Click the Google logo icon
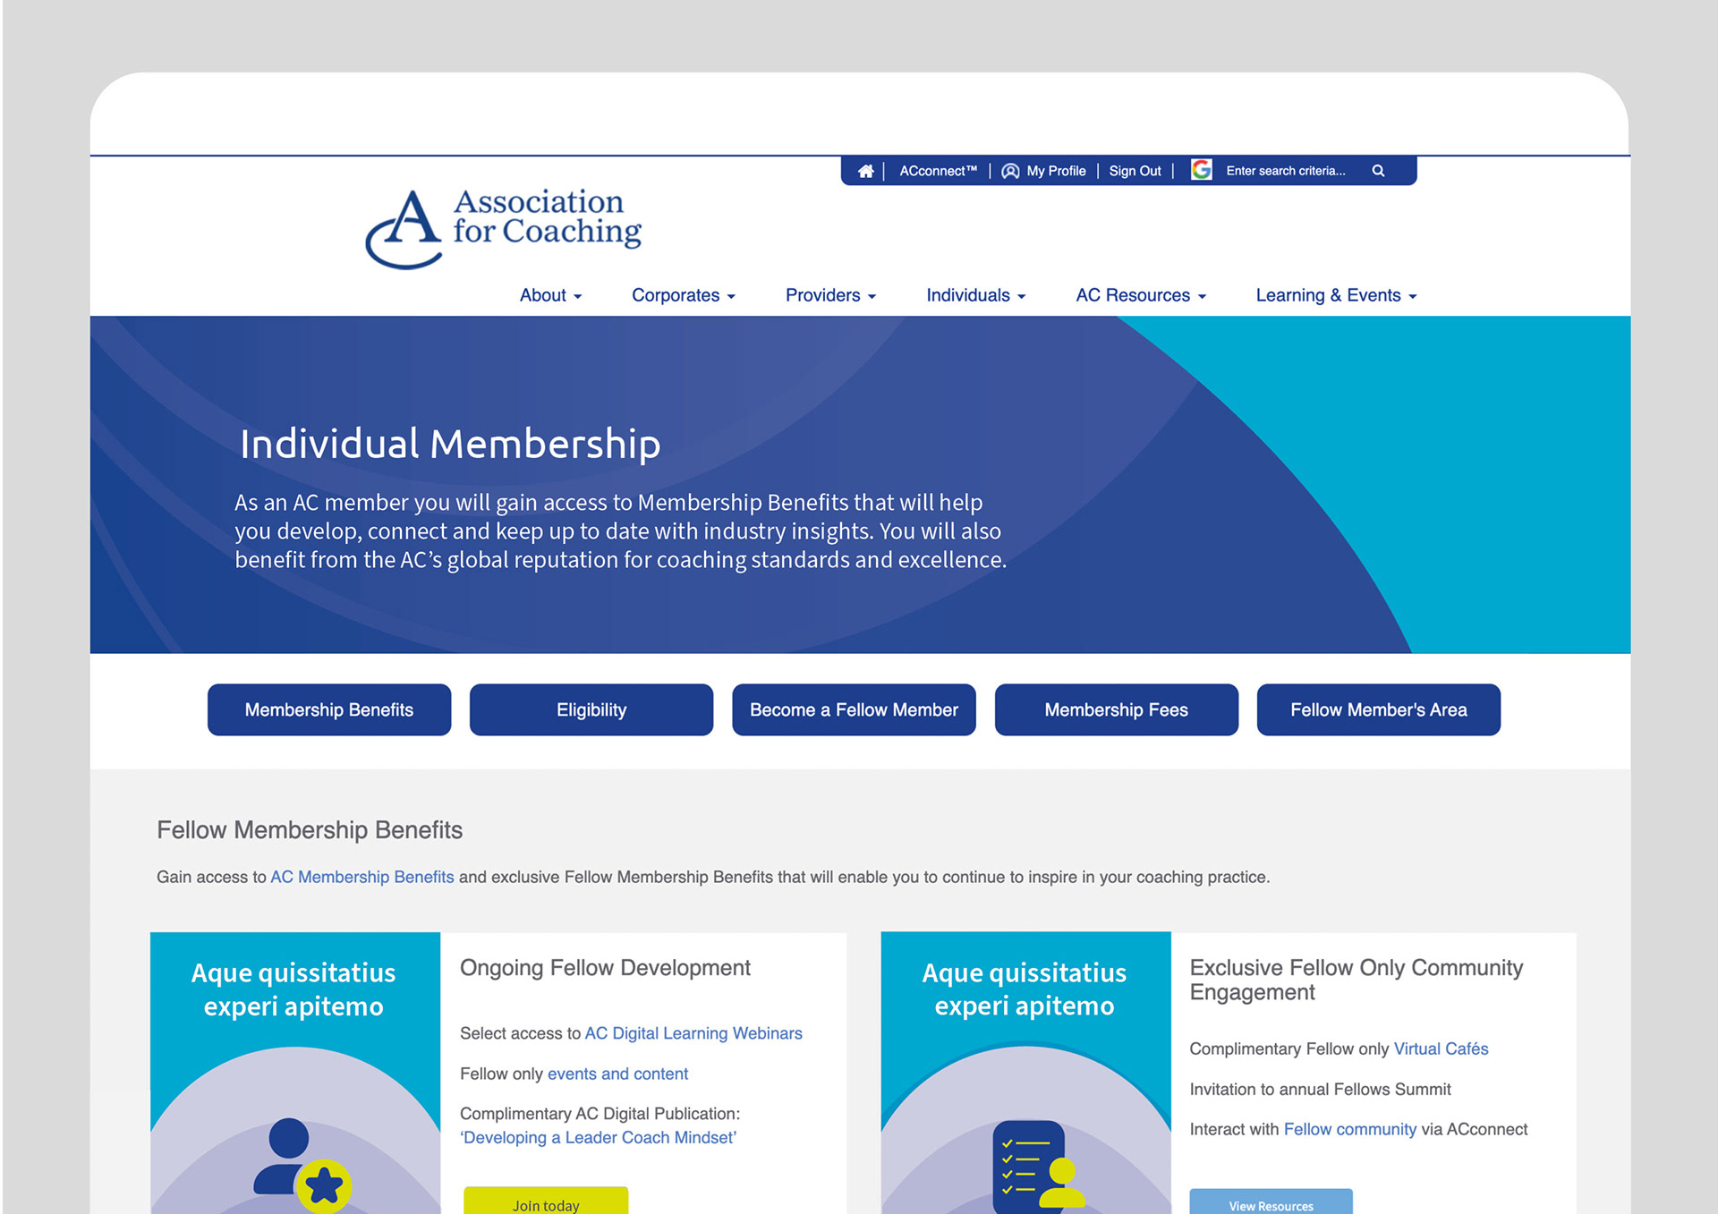Image resolution: width=1718 pixels, height=1214 pixels. click(x=1201, y=170)
